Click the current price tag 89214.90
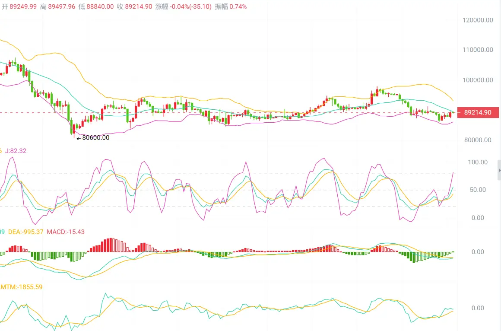Image resolution: width=501 pixels, height=331 pixels. pos(478,113)
